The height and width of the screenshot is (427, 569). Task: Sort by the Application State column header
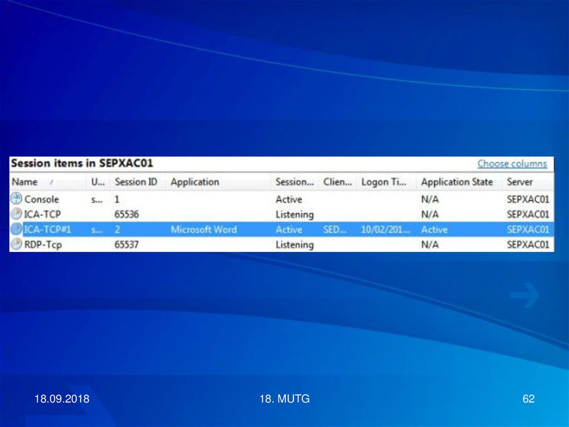[x=458, y=182]
